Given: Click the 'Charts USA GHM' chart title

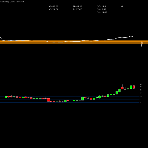Looking at the screenshot, I should (x=17, y=2).
